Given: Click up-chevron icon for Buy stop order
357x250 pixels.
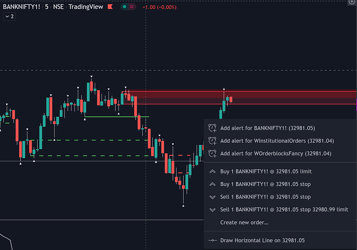Looking at the screenshot, I should pos(213,184).
